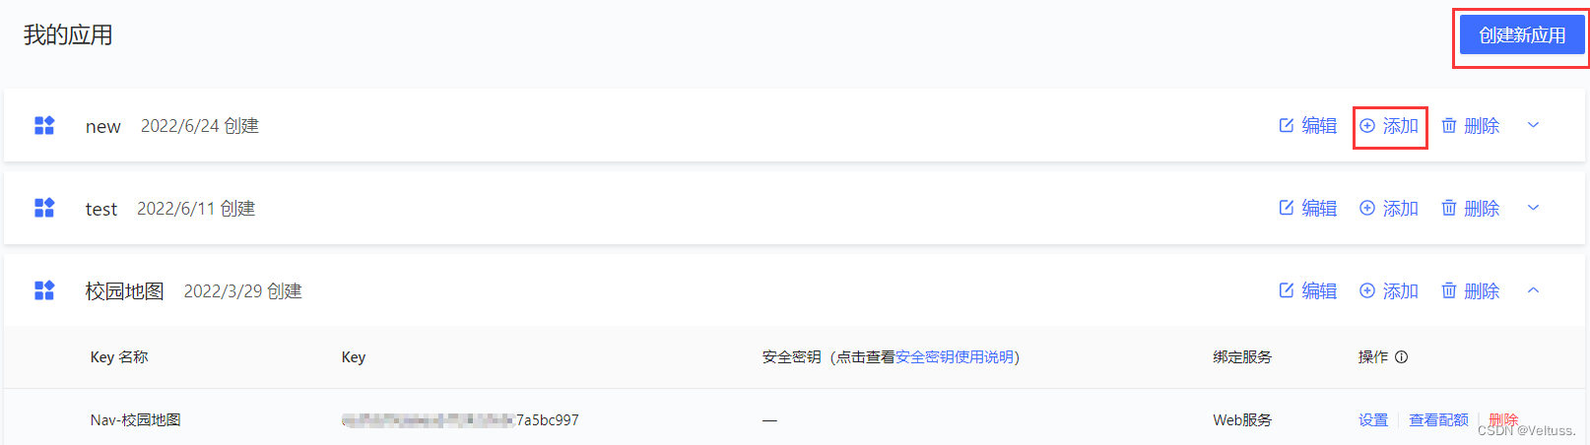Viewport: 1590px width, 445px height.
Task: Click the app icon beside test
Action: point(44,208)
